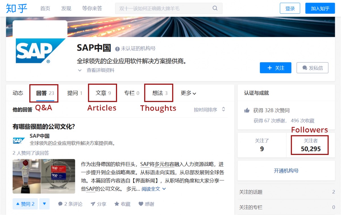Image resolution: width=341 pixels, height=215 pixels.
Task: Click the upvote 赞同 2 button
Action: 25,204
